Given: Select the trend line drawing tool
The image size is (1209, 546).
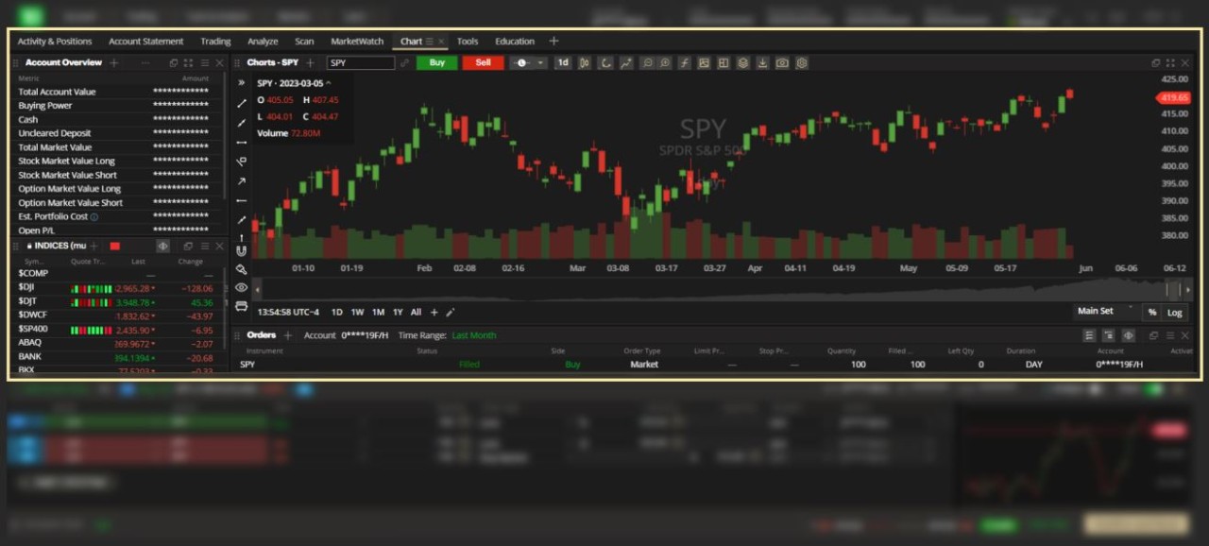Looking at the screenshot, I should [x=241, y=103].
